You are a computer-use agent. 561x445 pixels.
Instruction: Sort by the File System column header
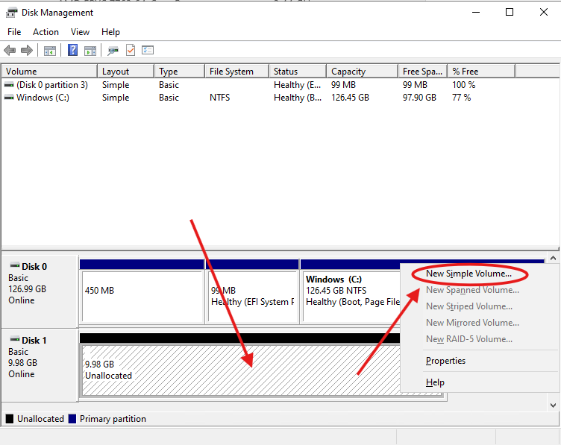[231, 72]
